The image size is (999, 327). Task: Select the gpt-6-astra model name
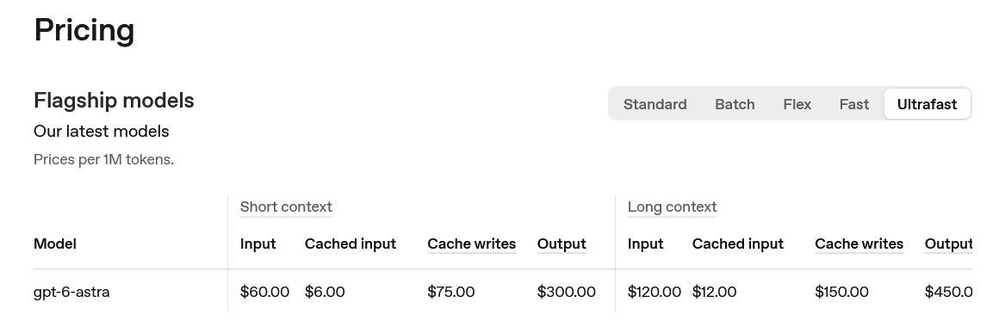pyautogui.click(x=71, y=292)
